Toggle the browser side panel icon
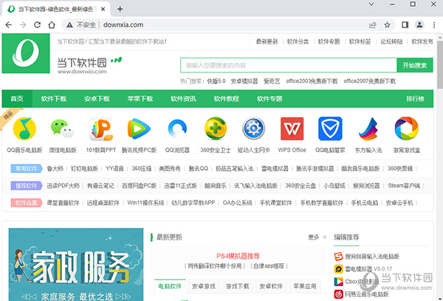Image resolution: width=443 pixels, height=301 pixels. (x=405, y=25)
